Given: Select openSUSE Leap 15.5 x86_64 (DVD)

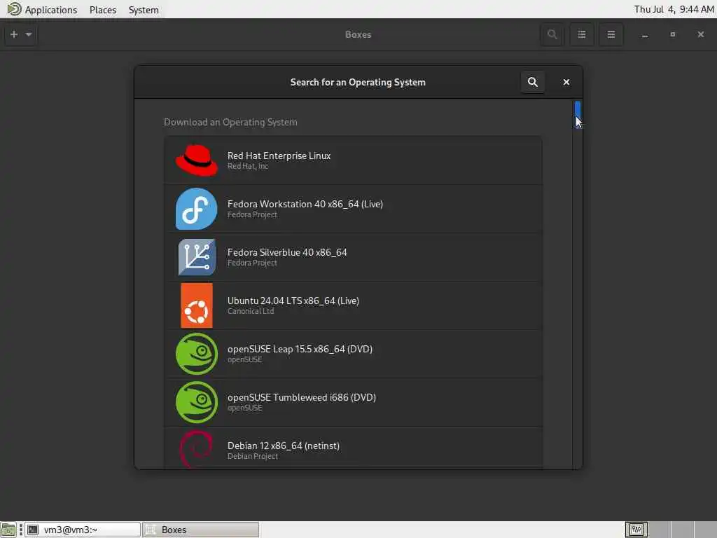Looking at the screenshot, I should [353, 354].
